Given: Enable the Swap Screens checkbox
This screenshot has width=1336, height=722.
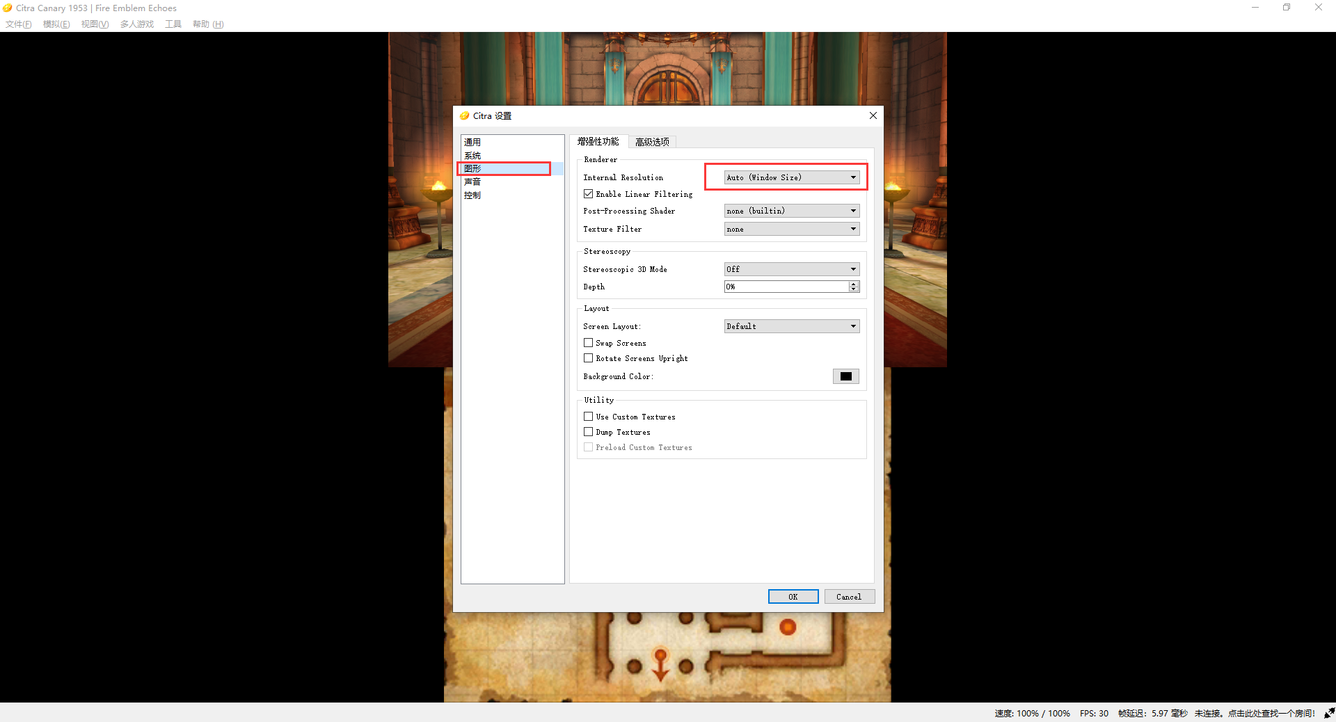Looking at the screenshot, I should (589, 343).
